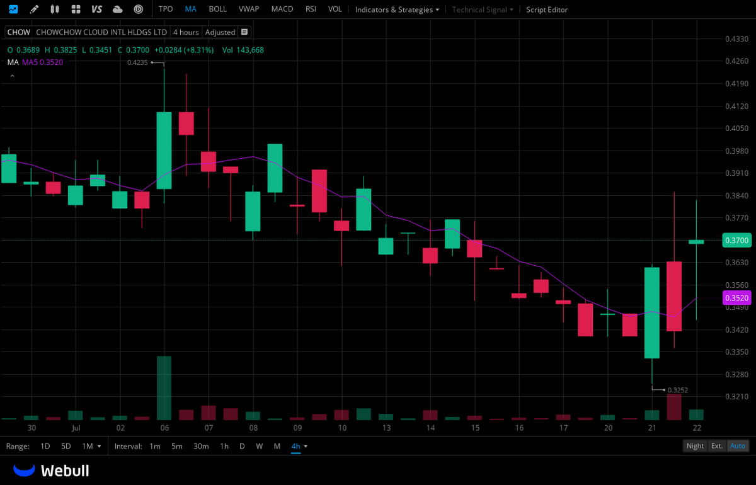Screen dimensions: 756x485
Task: Toggle the MA indicator
Action: pyautogui.click(x=190, y=9)
